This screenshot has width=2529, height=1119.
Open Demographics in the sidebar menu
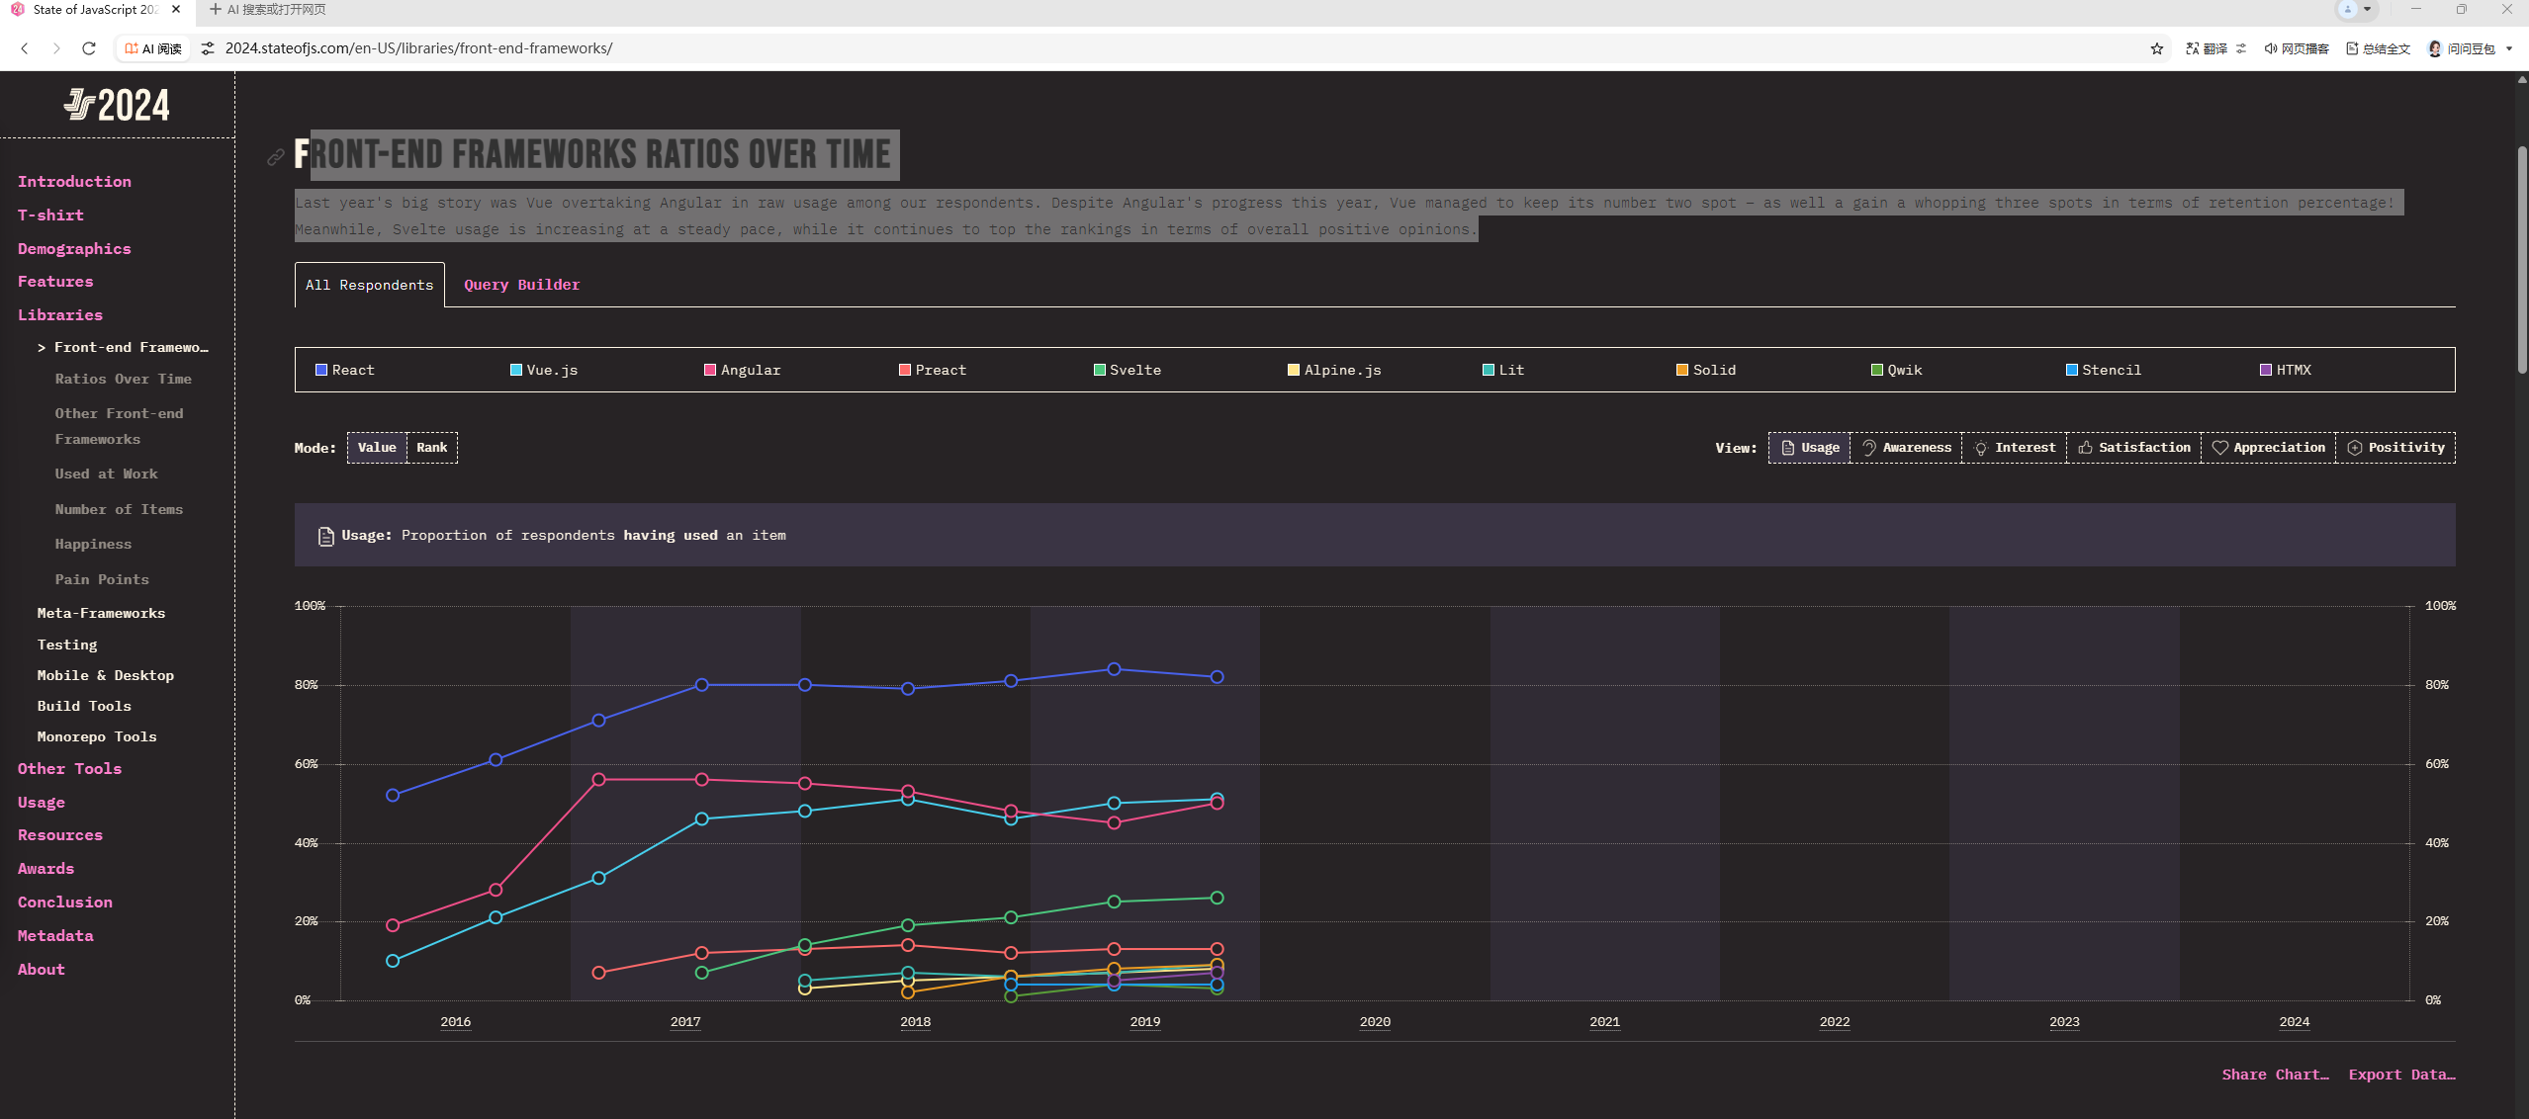tap(74, 248)
